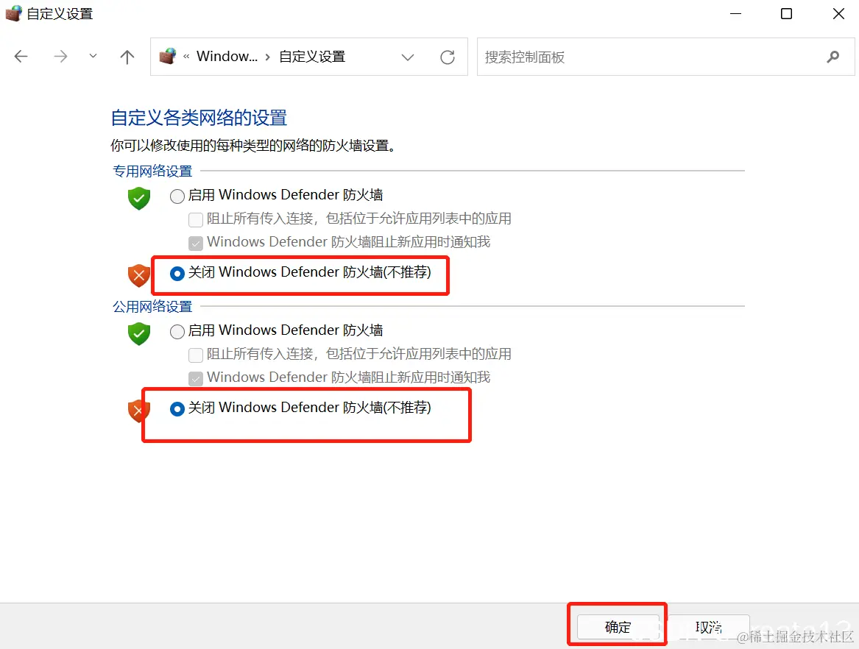Image resolution: width=859 pixels, height=649 pixels.
Task: Click the 取消 button
Action: [708, 626]
